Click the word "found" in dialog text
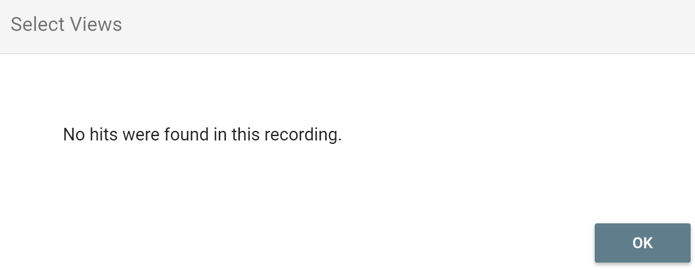 (x=186, y=134)
